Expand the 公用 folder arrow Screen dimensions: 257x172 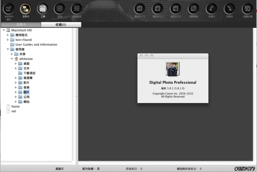(16, 97)
